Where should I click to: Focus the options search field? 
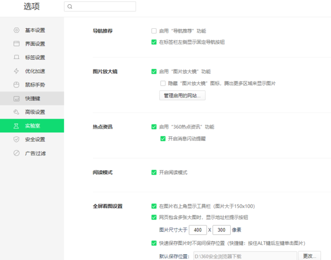100,6
